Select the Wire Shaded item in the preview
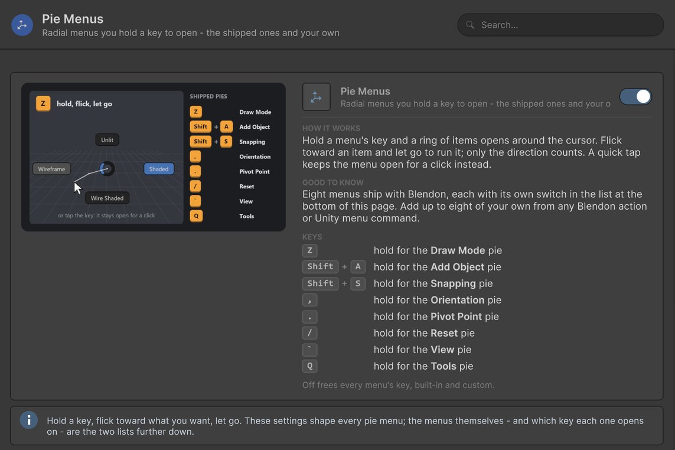 pos(107,198)
